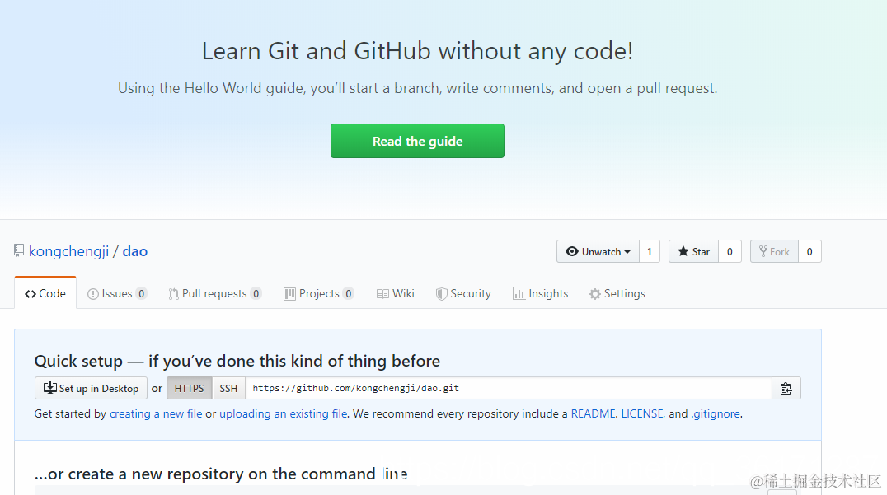The height and width of the screenshot is (495, 887).
Task: Open the Settings tab
Action: [617, 293]
